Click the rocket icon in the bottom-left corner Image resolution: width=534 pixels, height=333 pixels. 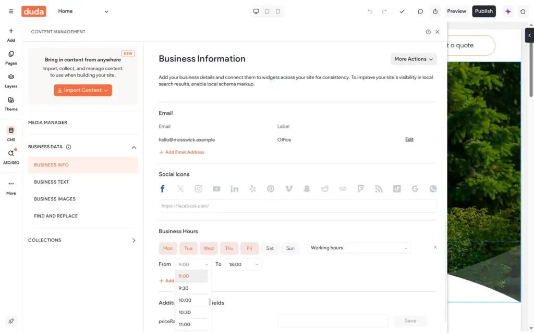coord(11,321)
